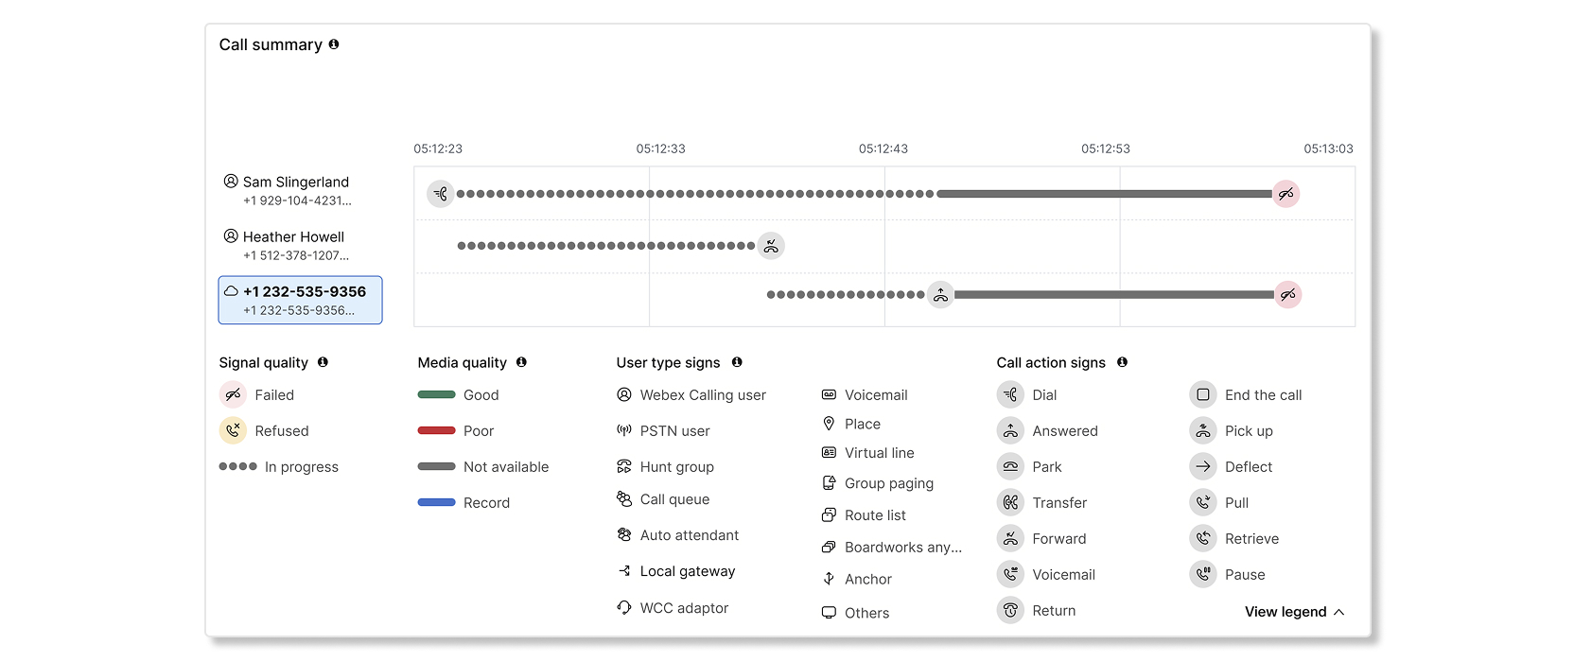Click the Media quality info icon
The image size is (1574, 662).
521,362
